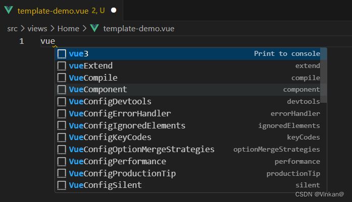
Task: Choose the vueExtend snippet suggestion
Action: coord(191,66)
